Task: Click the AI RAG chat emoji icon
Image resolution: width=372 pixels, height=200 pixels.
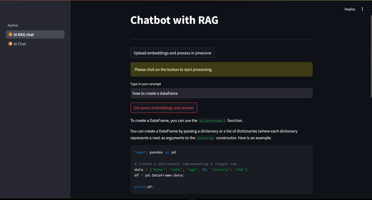Action: [x=10, y=34]
